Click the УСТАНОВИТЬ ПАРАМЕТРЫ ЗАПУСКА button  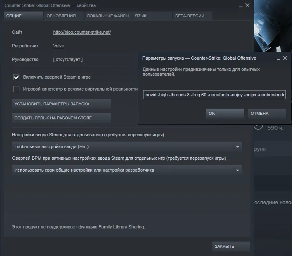[61, 104]
